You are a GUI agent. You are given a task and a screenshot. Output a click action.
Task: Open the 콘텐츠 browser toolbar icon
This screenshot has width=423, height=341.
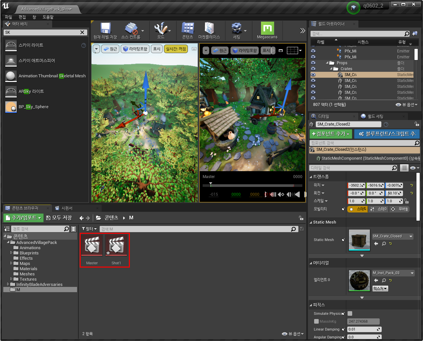188,28
